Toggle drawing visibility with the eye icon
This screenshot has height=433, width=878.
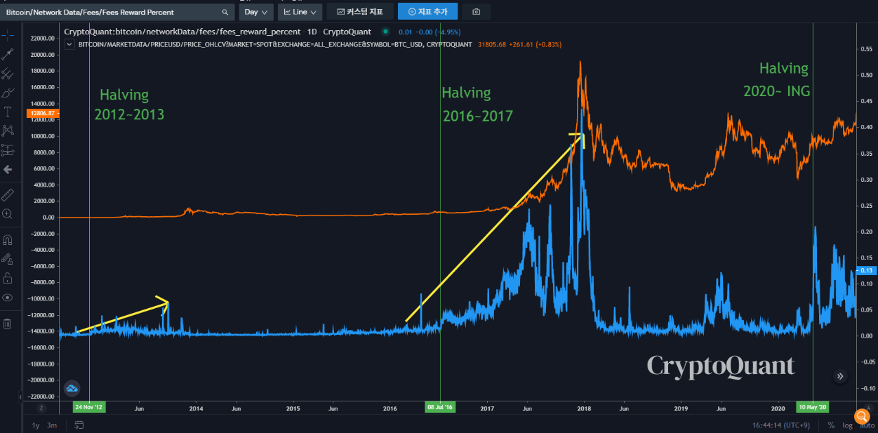click(x=9, y=297)
